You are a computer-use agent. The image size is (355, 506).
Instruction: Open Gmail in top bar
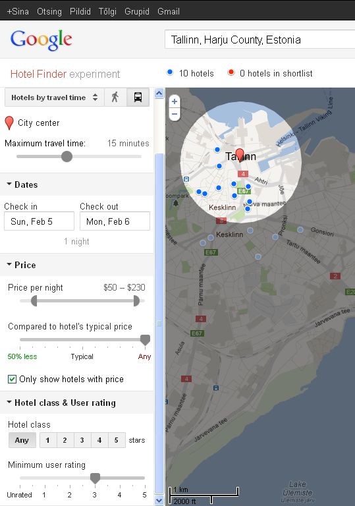[x=169, y=12]
